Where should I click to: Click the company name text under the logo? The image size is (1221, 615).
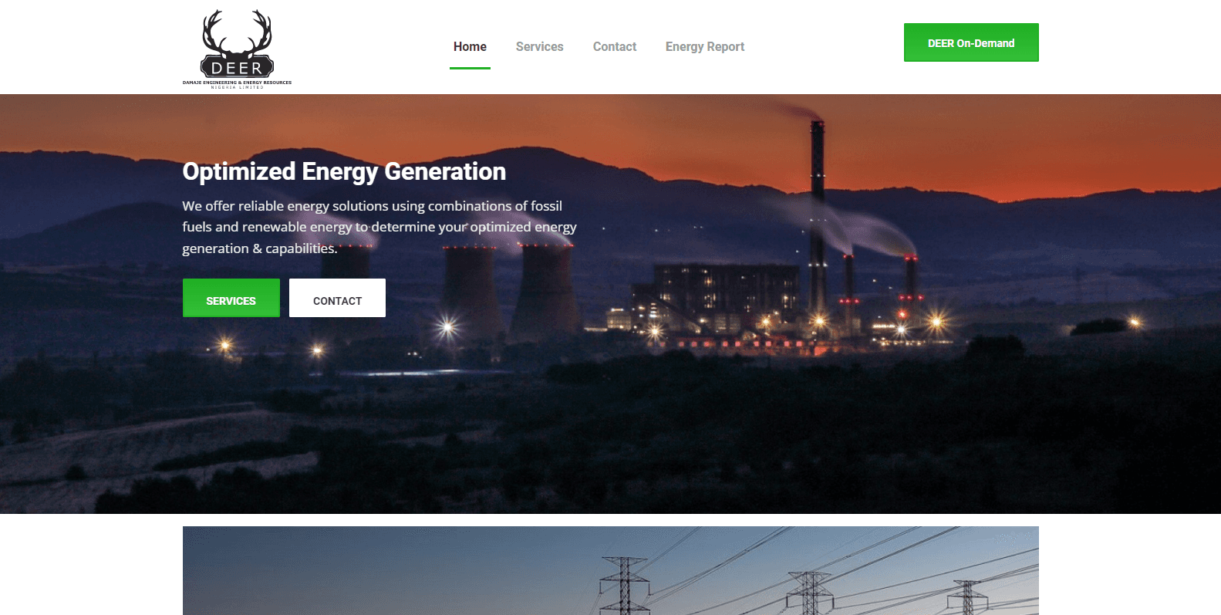[x=237, y=83]
